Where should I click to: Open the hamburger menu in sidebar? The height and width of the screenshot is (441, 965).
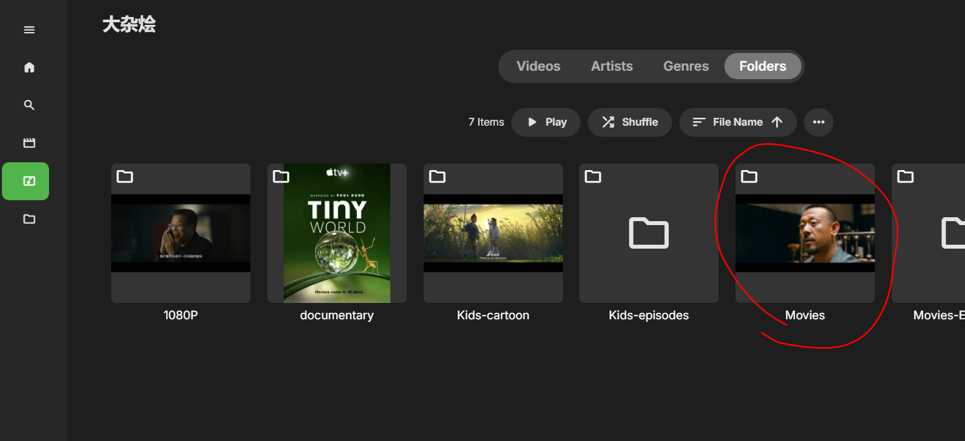29,30
